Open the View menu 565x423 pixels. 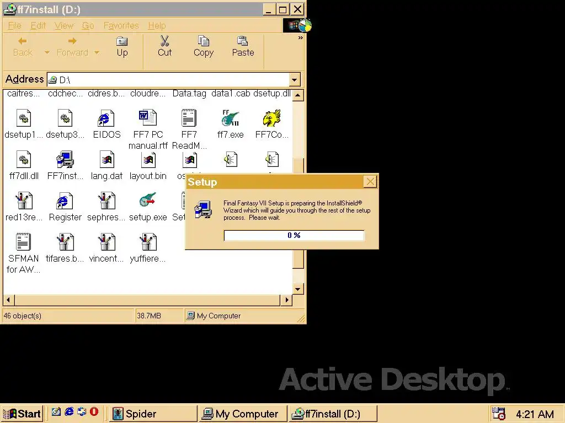coord(64,25)
